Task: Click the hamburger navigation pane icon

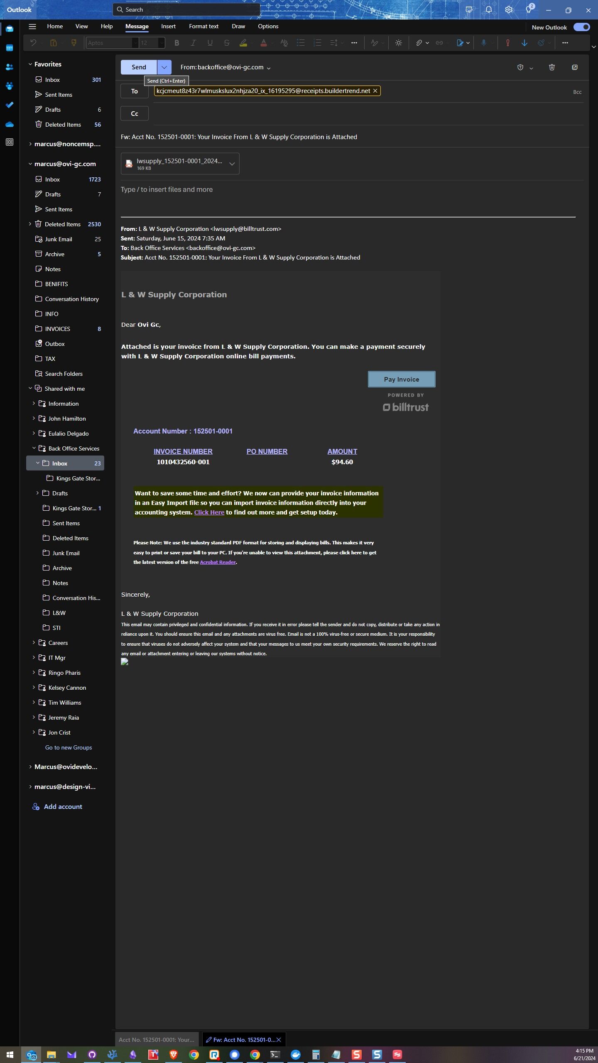Action: (32, 27)
